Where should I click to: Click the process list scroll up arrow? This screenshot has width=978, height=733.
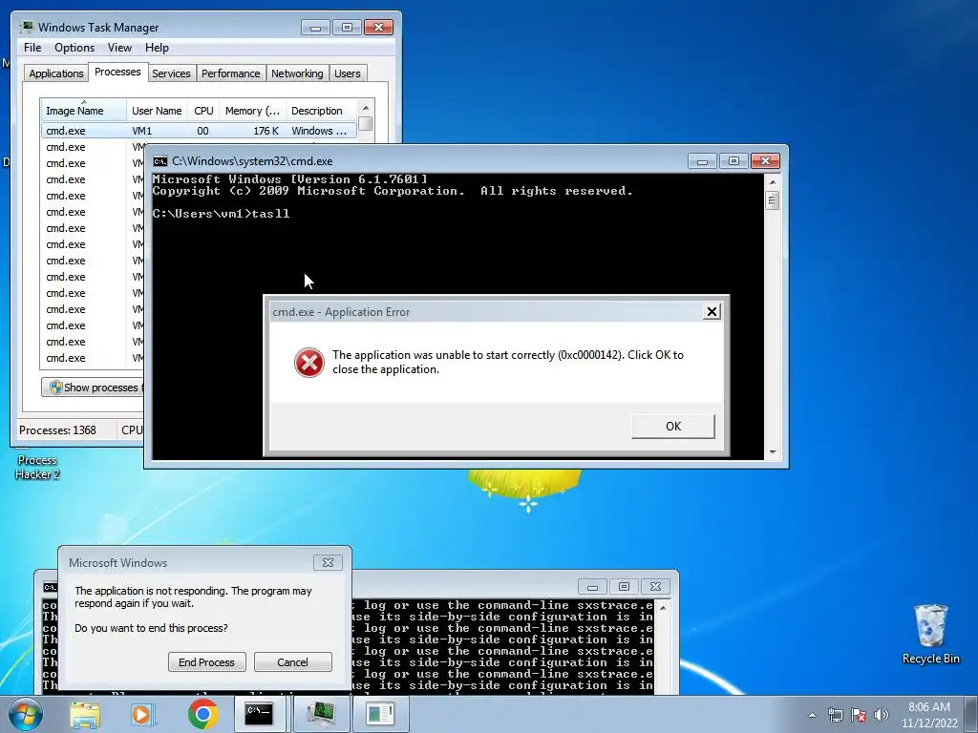point(366,108)
